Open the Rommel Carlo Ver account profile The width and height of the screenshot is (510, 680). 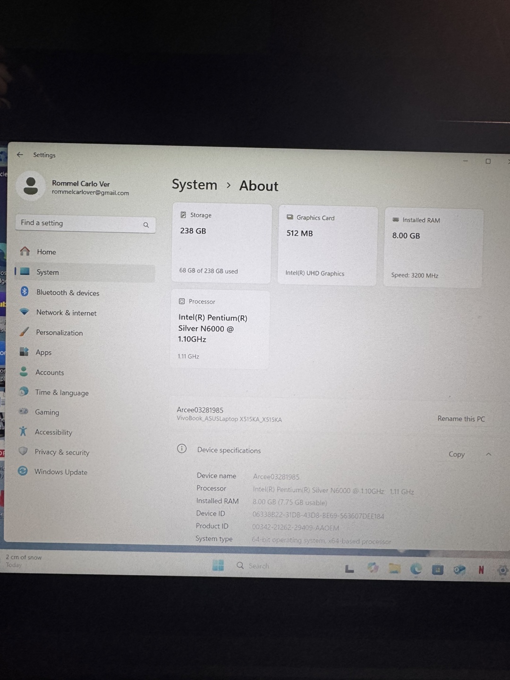pos(73,187)
